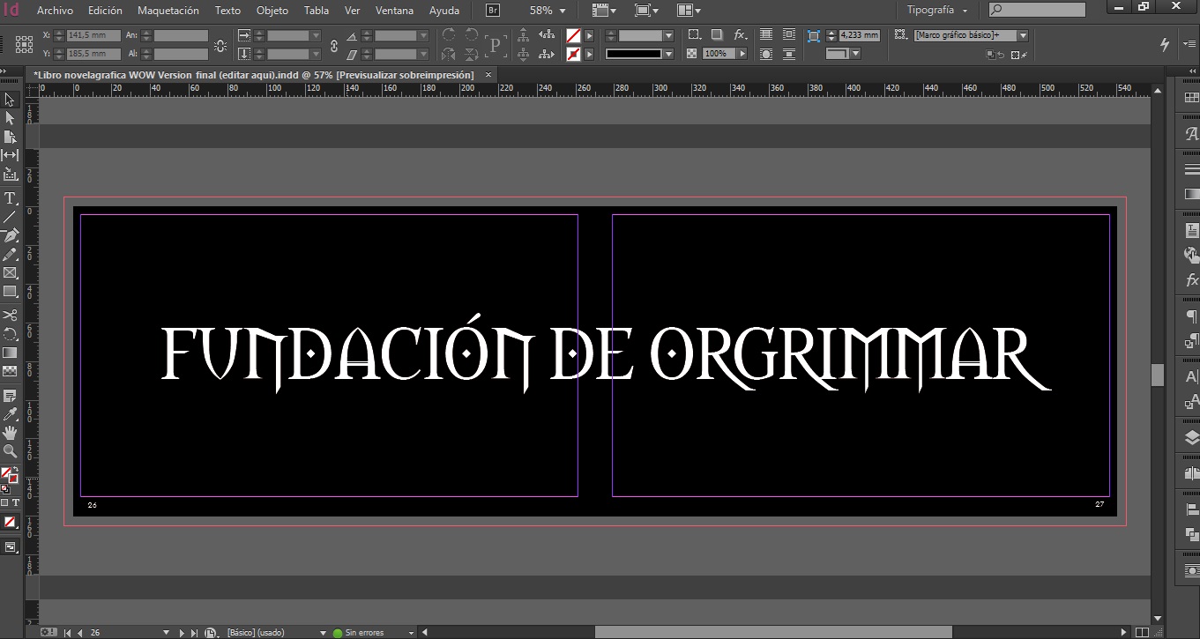Open the fx effects menu in control panel
The width and height of the screenshot is (1200, 639).
coord(741,35)
